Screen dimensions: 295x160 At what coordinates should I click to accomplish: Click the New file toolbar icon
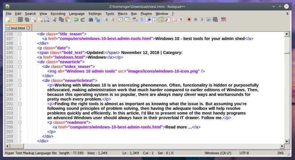(8, 20)
